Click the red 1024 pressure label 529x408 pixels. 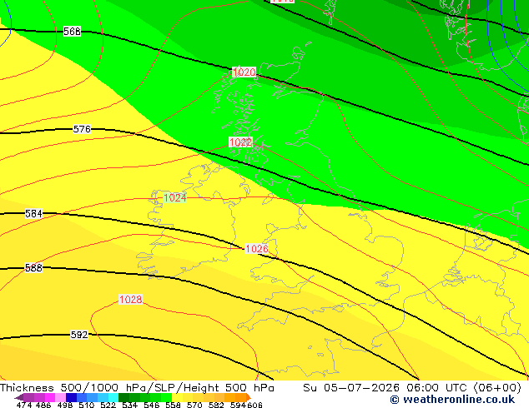(x=174, y=197)
